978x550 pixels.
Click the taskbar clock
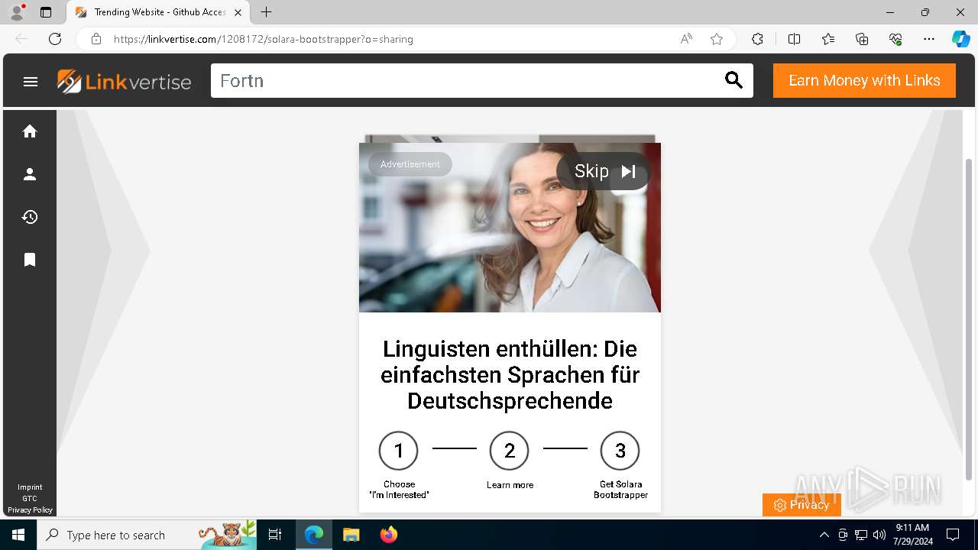(912, 535)
